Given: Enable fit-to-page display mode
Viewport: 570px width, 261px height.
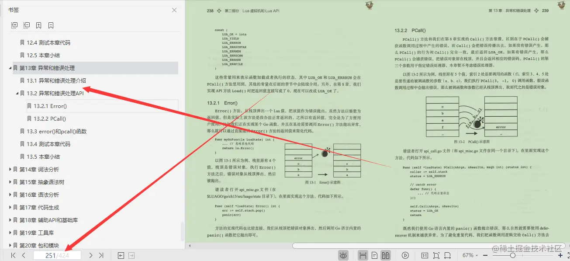Looking at the screenshot, I should pyautogui.click(x=435, y=255).
